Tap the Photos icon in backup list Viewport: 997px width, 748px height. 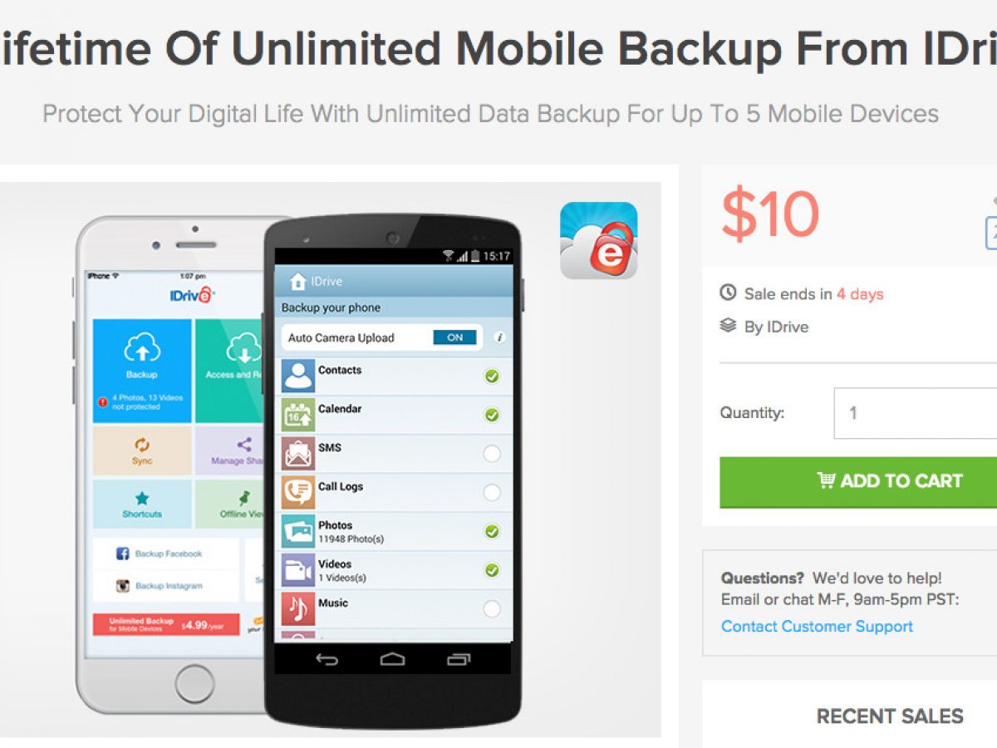coord(297,531)
